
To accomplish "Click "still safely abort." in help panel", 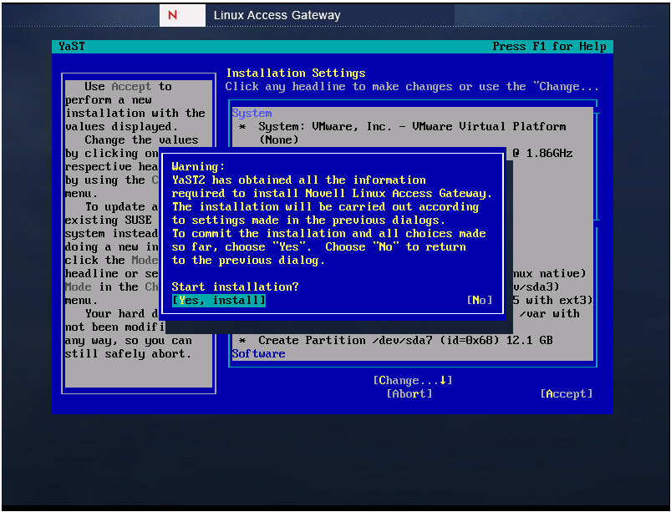I will (x=128, y=354).
